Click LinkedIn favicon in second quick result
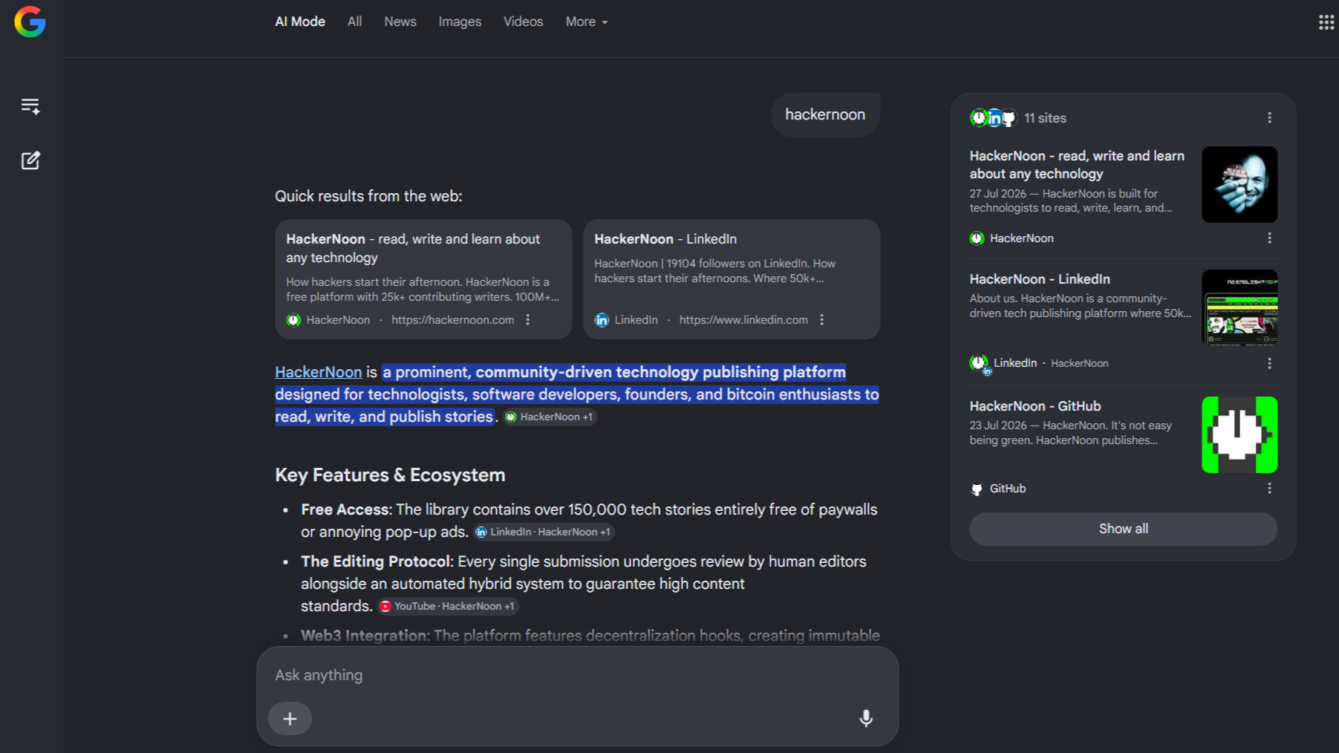This screenshot has height=753, width=1339. tap(602, 320)
